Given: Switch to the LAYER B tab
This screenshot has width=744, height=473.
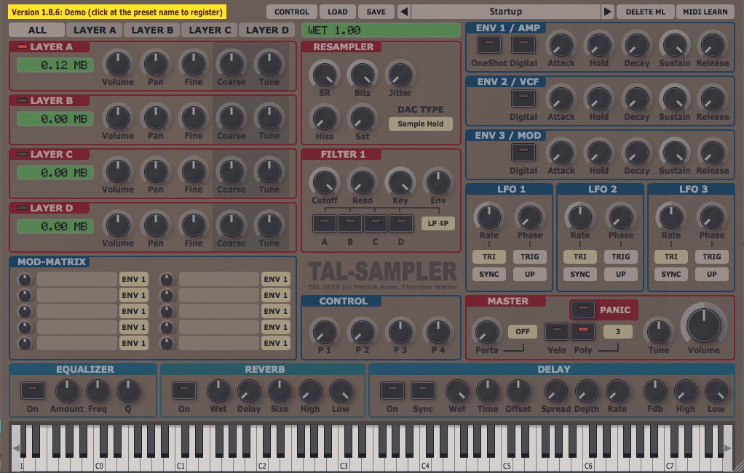Looking at the screenshot, I should [x=152, y=30].
